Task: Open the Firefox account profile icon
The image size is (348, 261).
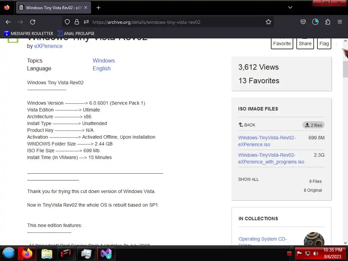Action: 315,22
